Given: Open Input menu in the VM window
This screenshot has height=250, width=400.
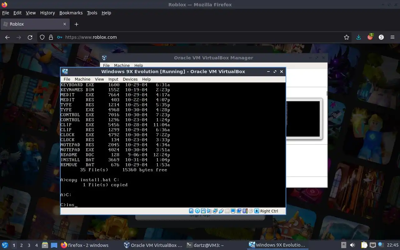Looking at the screenshot, I should click(x=113, y=79).
